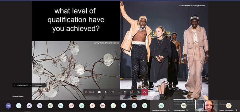The height and width of the screenshot is (112, 240).
Task: Open the more actions ellipsis menu
Action: pos(118,92)
